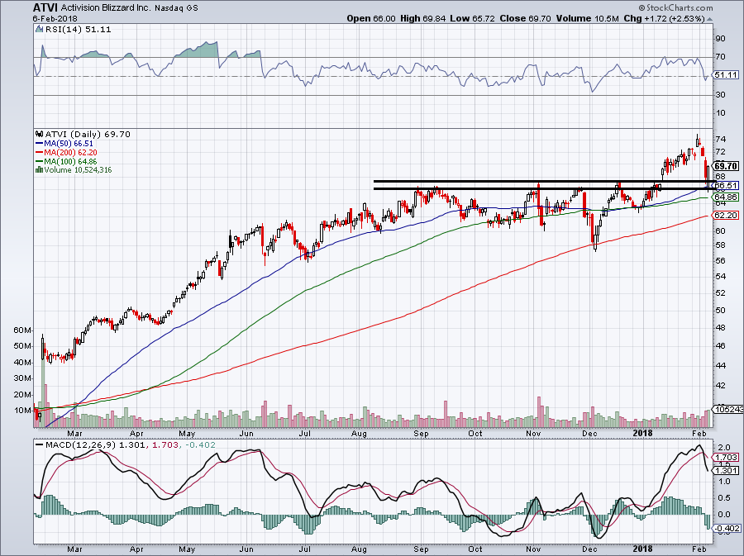Click the ATVI ticker symbol title
The width and height of the screenshot is (744, 556).
coord(45,7)
